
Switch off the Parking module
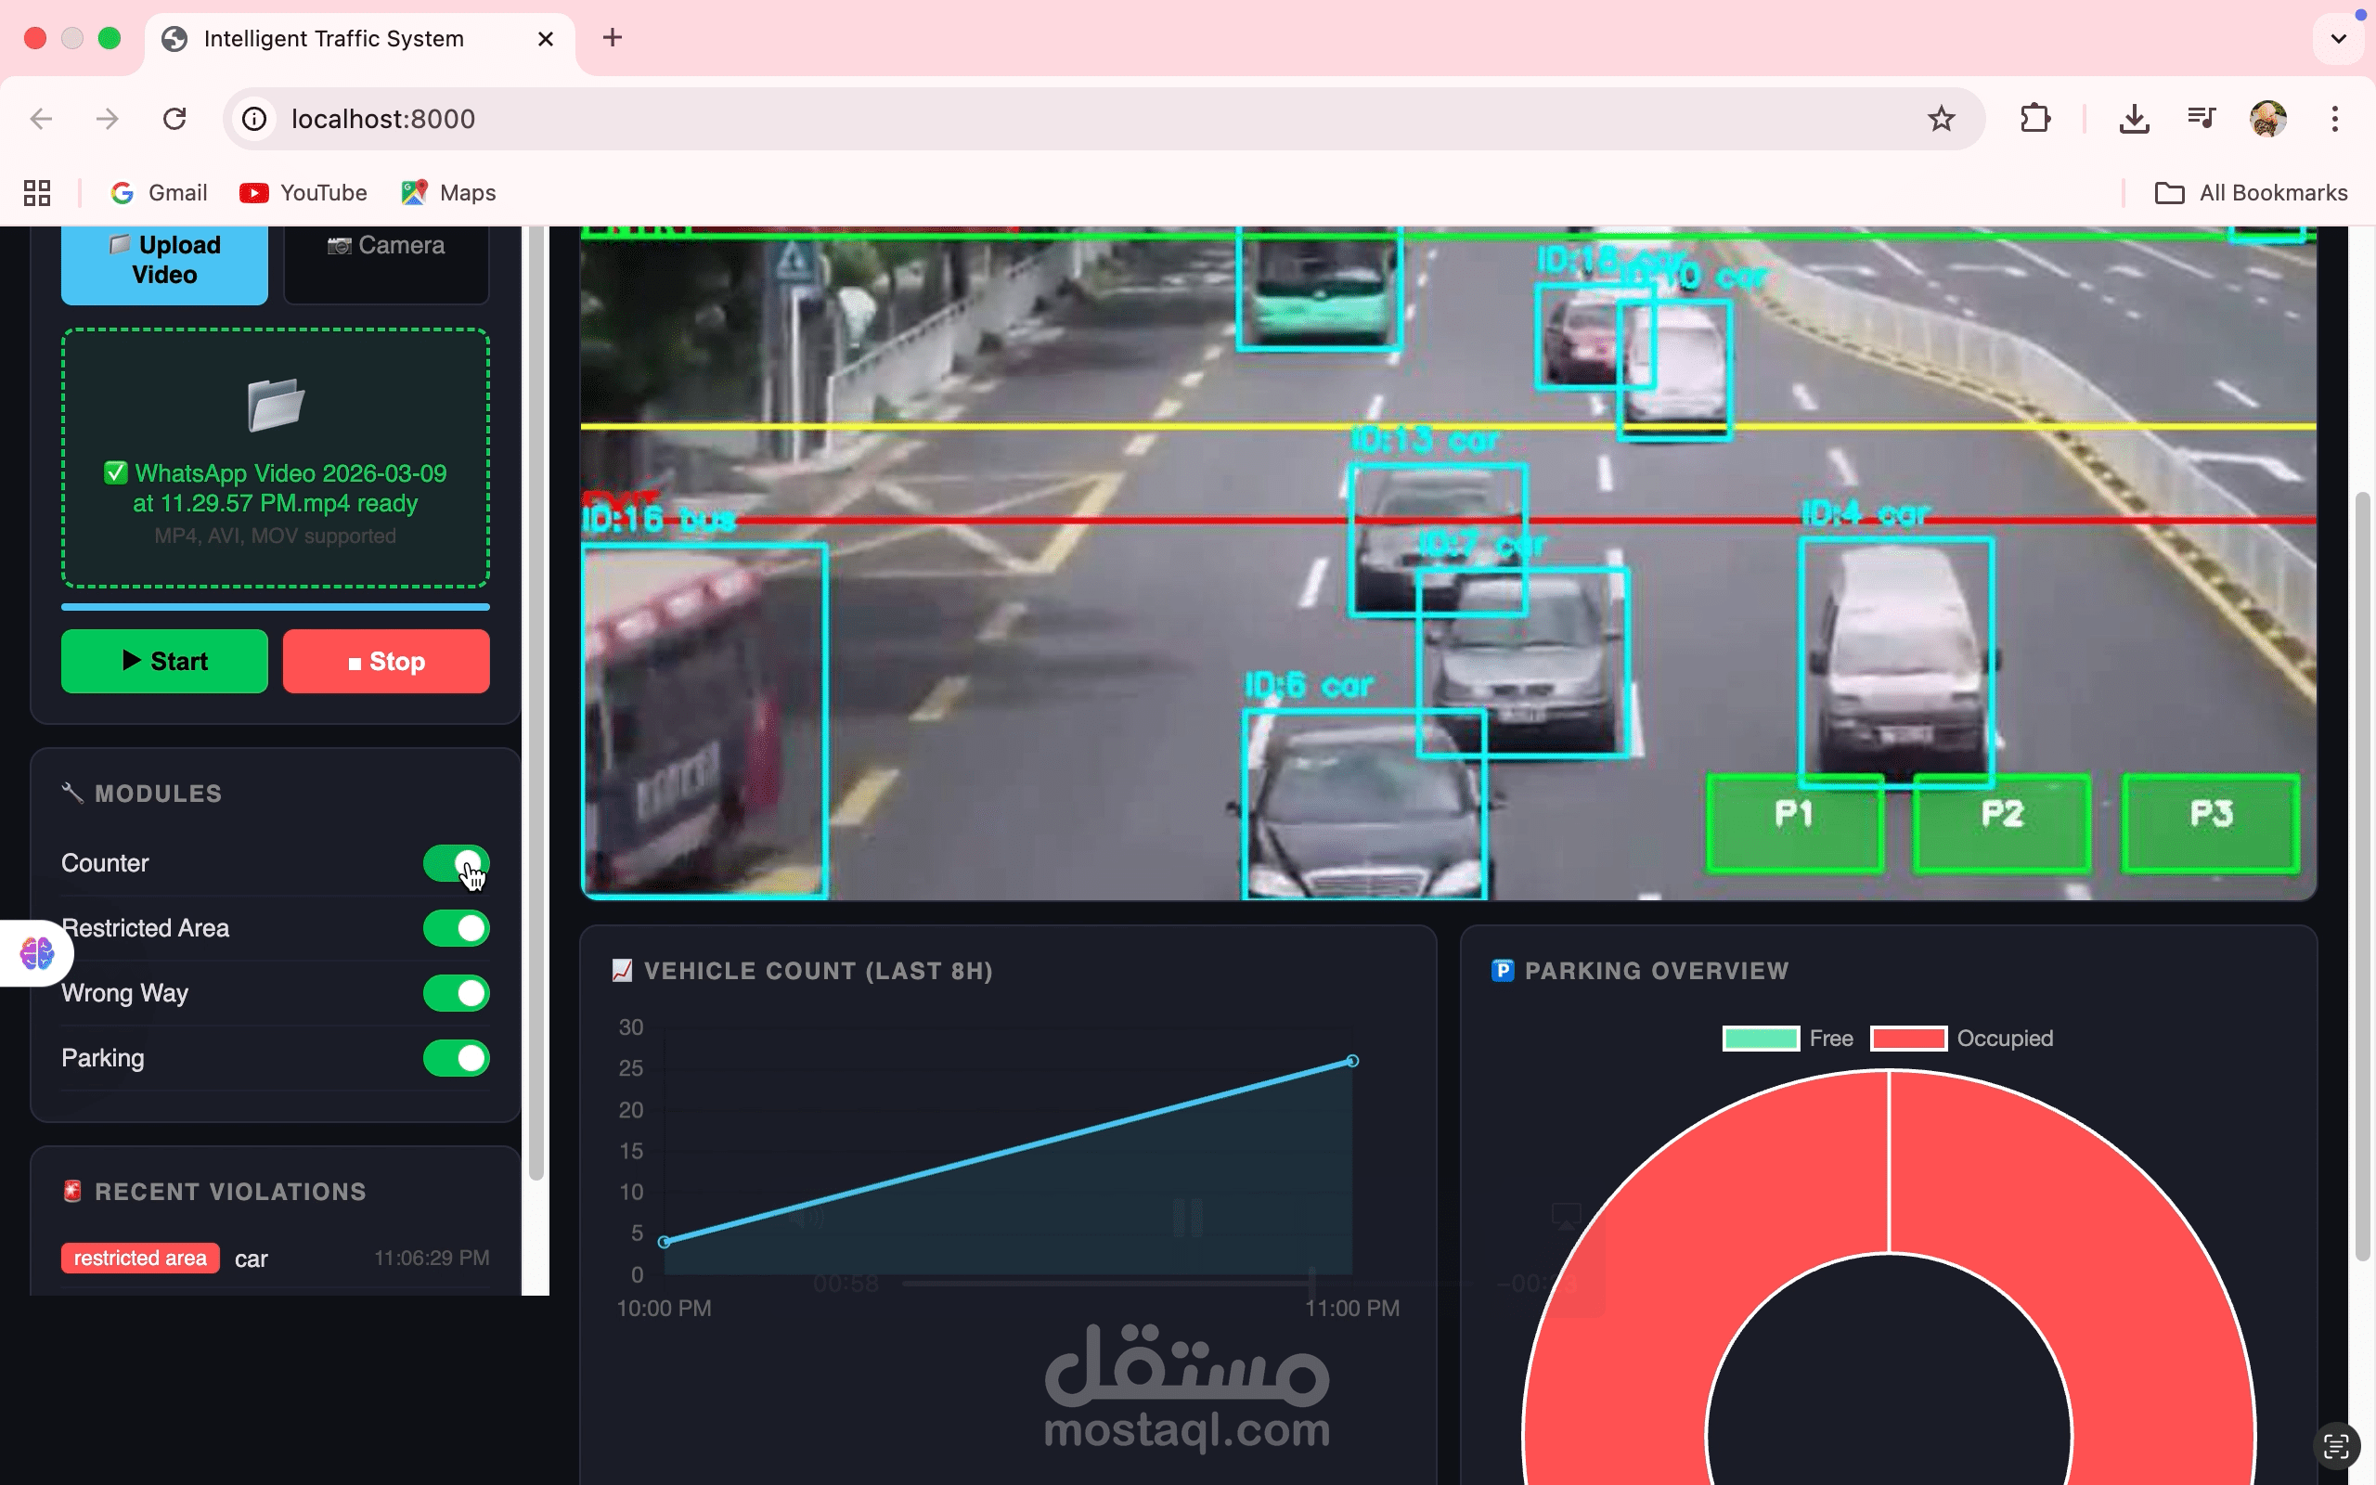coord(456,1058)
